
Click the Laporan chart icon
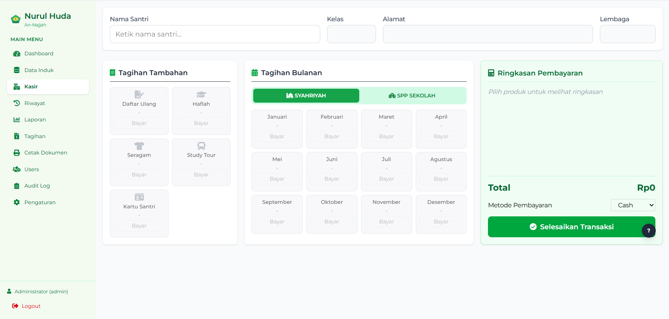[16, 120]
